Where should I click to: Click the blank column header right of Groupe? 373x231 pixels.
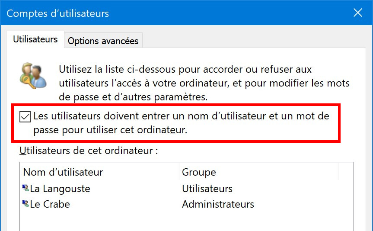[346, 172]
